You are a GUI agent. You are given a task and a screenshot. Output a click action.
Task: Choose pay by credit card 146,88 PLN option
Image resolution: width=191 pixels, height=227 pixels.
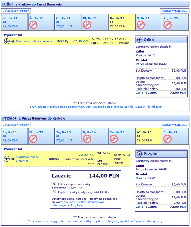click(54, 192)
